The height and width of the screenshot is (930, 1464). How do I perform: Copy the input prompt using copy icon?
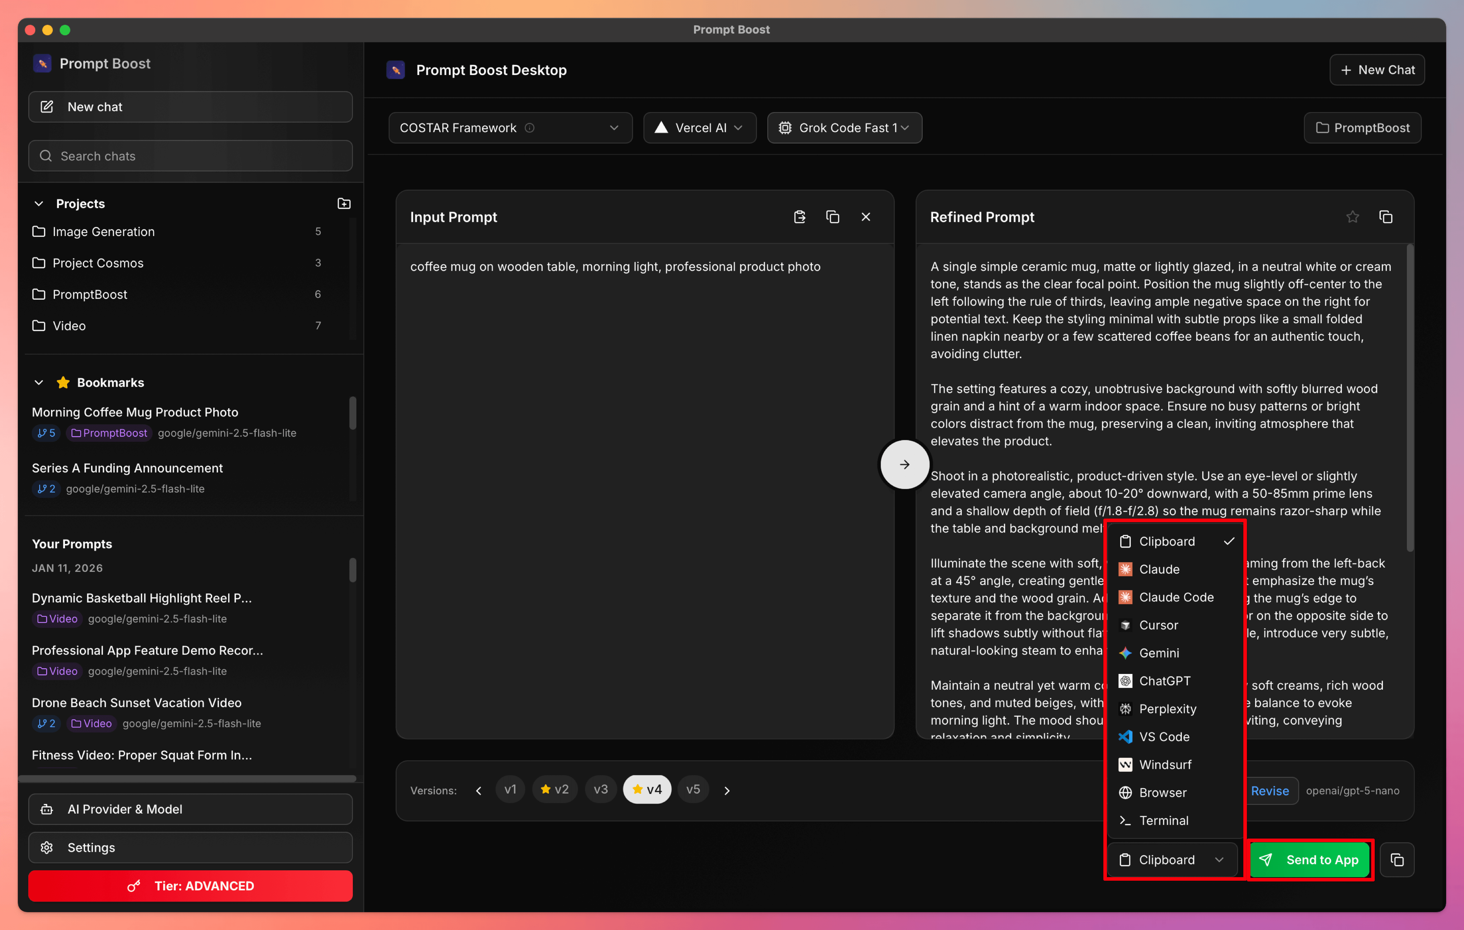click(832, 217)
